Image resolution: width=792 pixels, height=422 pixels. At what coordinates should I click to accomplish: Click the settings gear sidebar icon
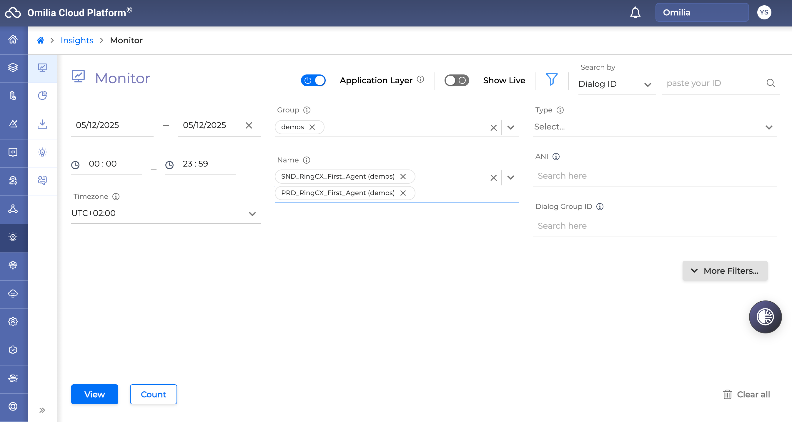[x=13, y=322]
